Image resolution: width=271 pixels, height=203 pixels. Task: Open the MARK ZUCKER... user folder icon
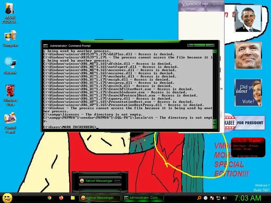tap(10, 13)
